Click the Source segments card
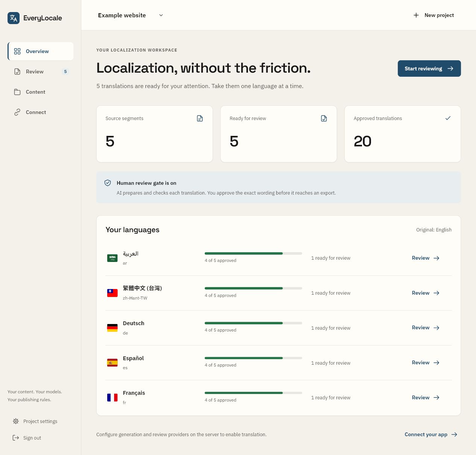The height and width of the screenshot is (455, 476). 155,134
